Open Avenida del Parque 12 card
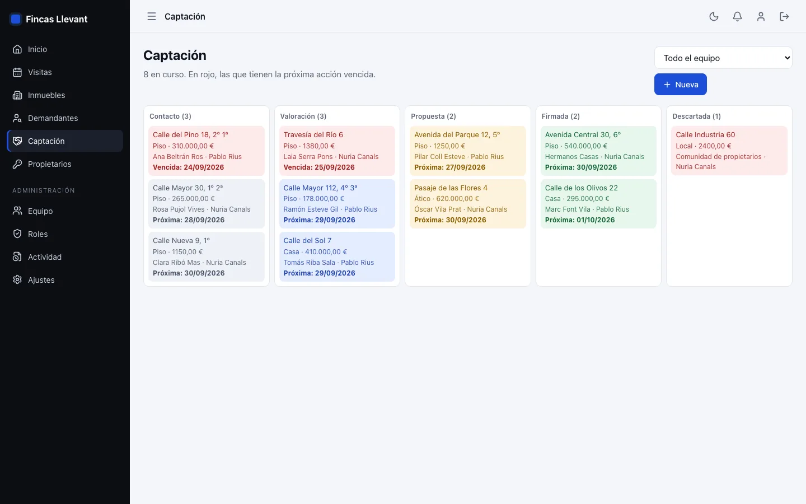 click(468, 151)
